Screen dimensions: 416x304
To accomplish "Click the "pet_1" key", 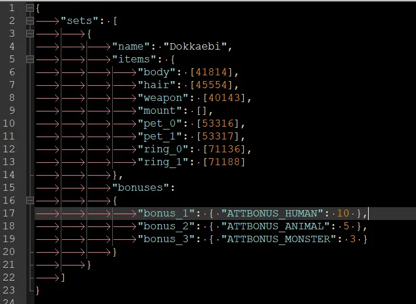I will [x=160, y=137].
